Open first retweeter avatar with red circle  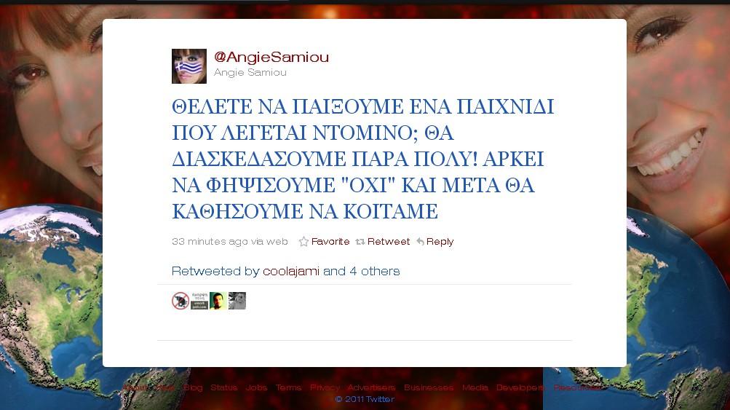(x=180, y=301)
